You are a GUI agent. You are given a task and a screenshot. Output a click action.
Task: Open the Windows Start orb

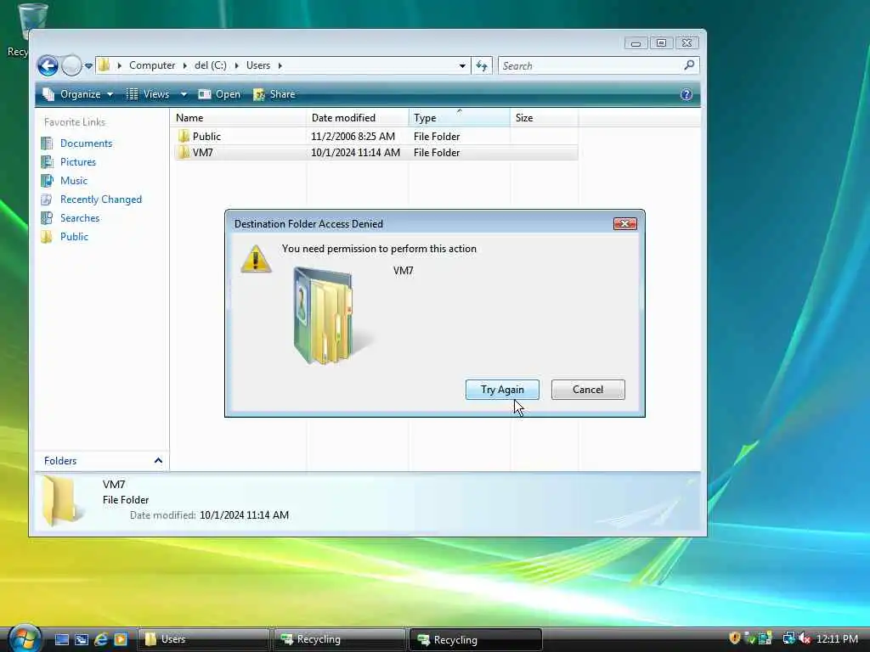[25, 638]
